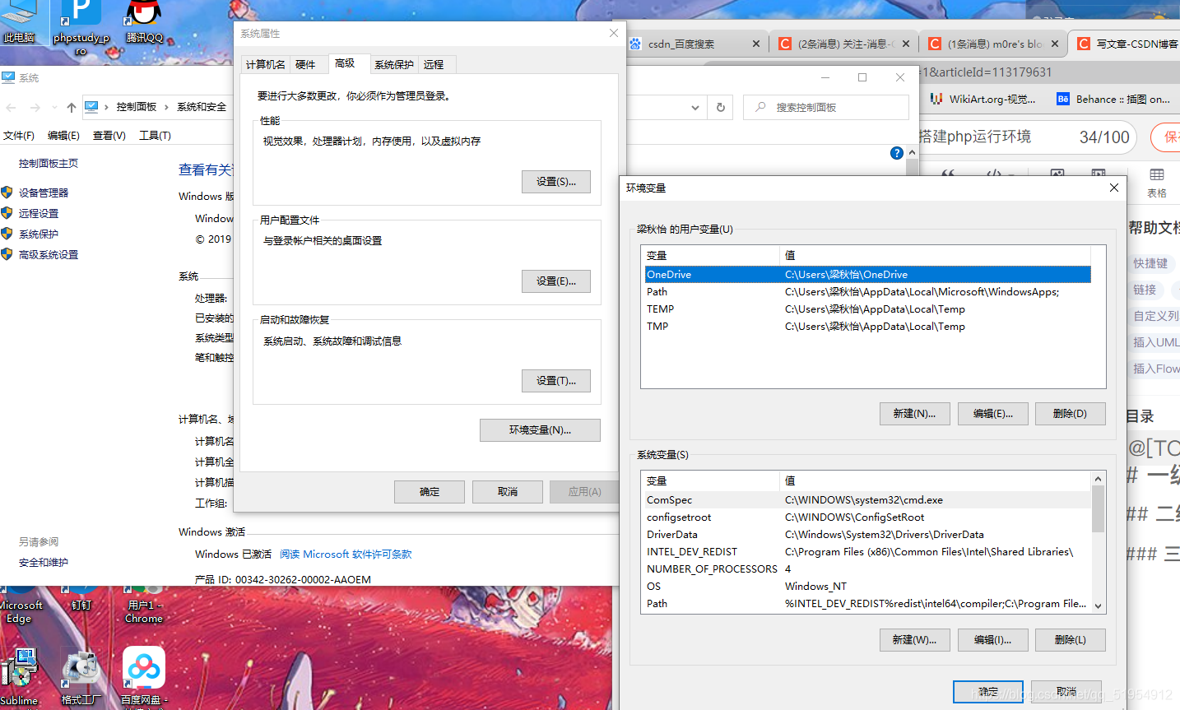Open the WikiArt.org bookmark
The width and height of the screenshot is (1180, 710).
point(983,99)
